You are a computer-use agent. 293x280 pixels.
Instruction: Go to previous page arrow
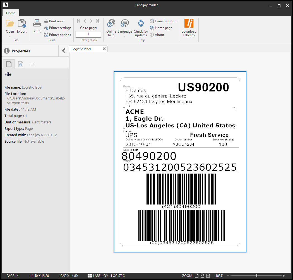coord(85,21)
